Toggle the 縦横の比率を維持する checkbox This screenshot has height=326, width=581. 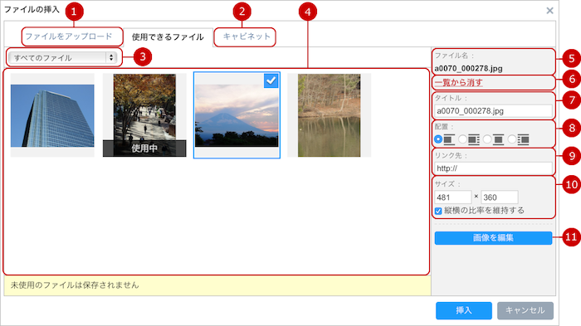pyautogui.click(x=438, y=211)
